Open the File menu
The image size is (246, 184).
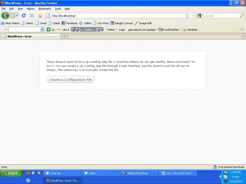tap(4, 9)
